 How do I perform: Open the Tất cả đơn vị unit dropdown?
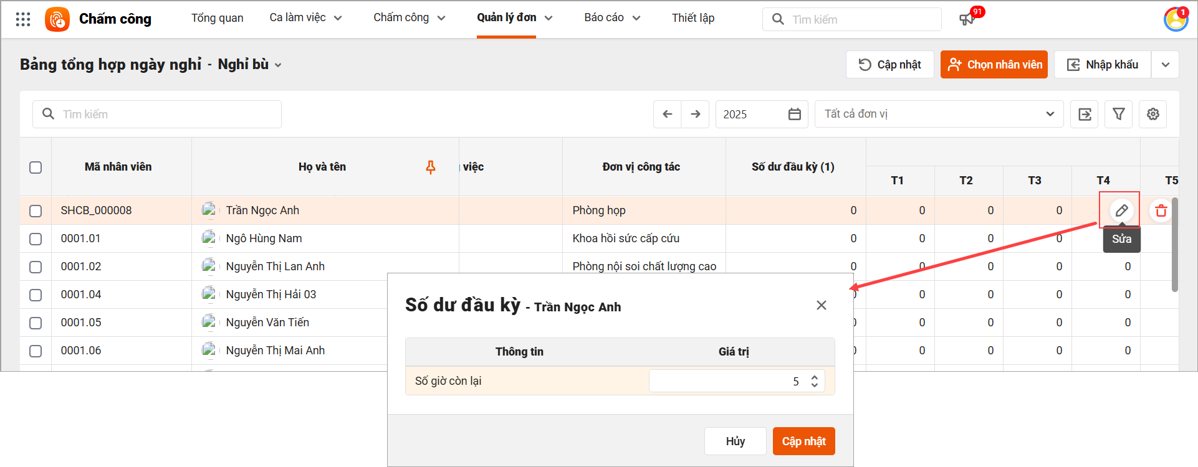click(939, 114)
